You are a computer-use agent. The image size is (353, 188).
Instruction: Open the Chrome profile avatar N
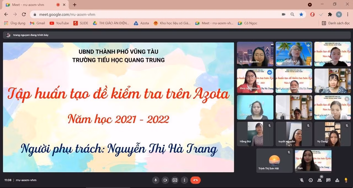[339, 14]
